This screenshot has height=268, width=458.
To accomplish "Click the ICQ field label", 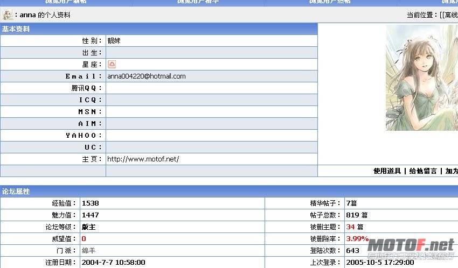I will pos(91,100).
